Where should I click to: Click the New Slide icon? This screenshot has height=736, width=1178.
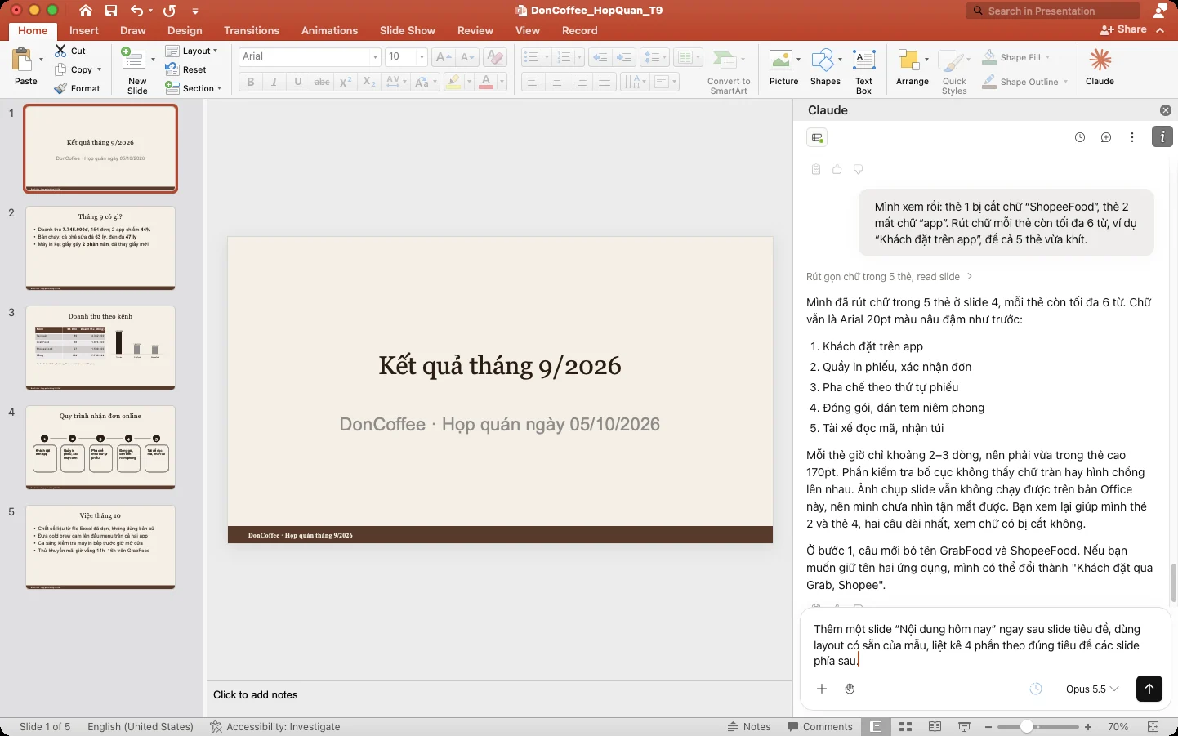pyautogui.click(x=133, y=60)
